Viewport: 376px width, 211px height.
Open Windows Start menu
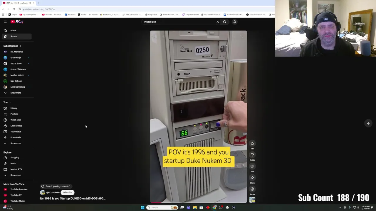pos(142,207)
